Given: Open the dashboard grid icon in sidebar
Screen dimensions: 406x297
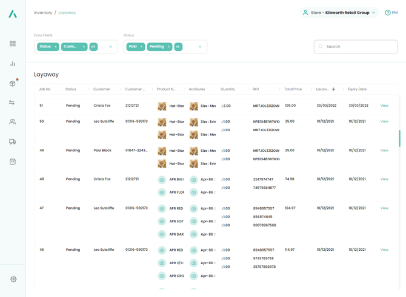Looking at the screenshot, I should (x=13, y=44).
